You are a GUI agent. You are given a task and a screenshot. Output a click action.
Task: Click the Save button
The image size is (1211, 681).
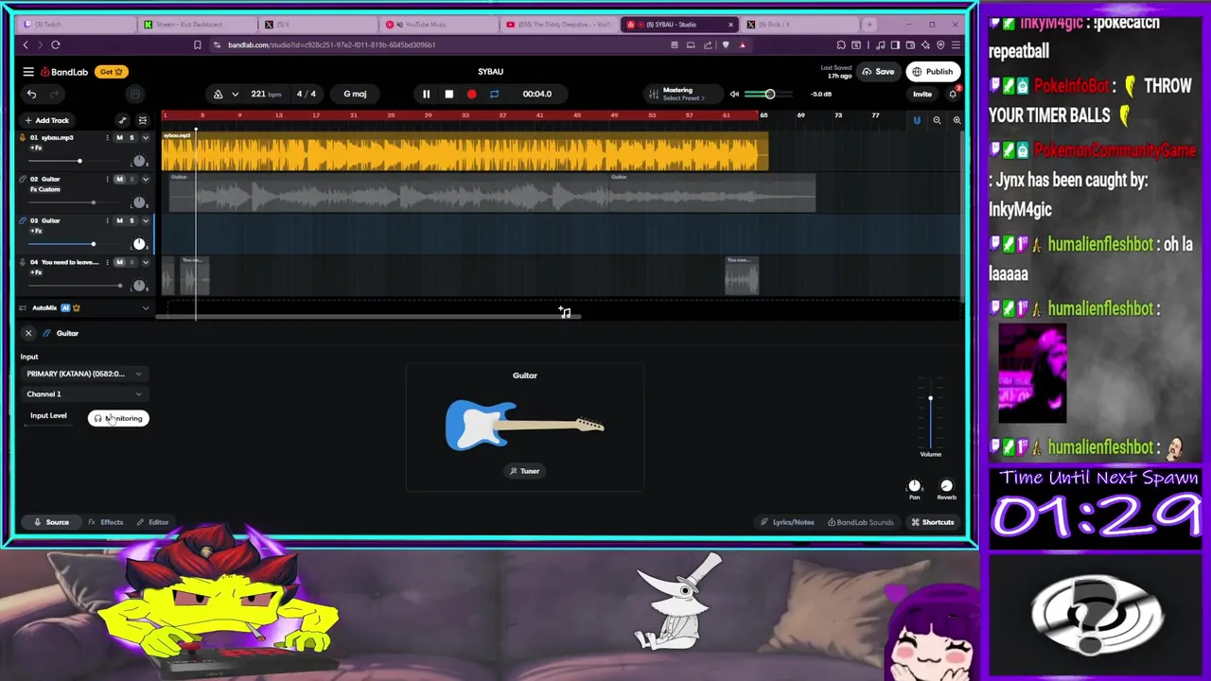pyautogui.click(x=878, y=72)
